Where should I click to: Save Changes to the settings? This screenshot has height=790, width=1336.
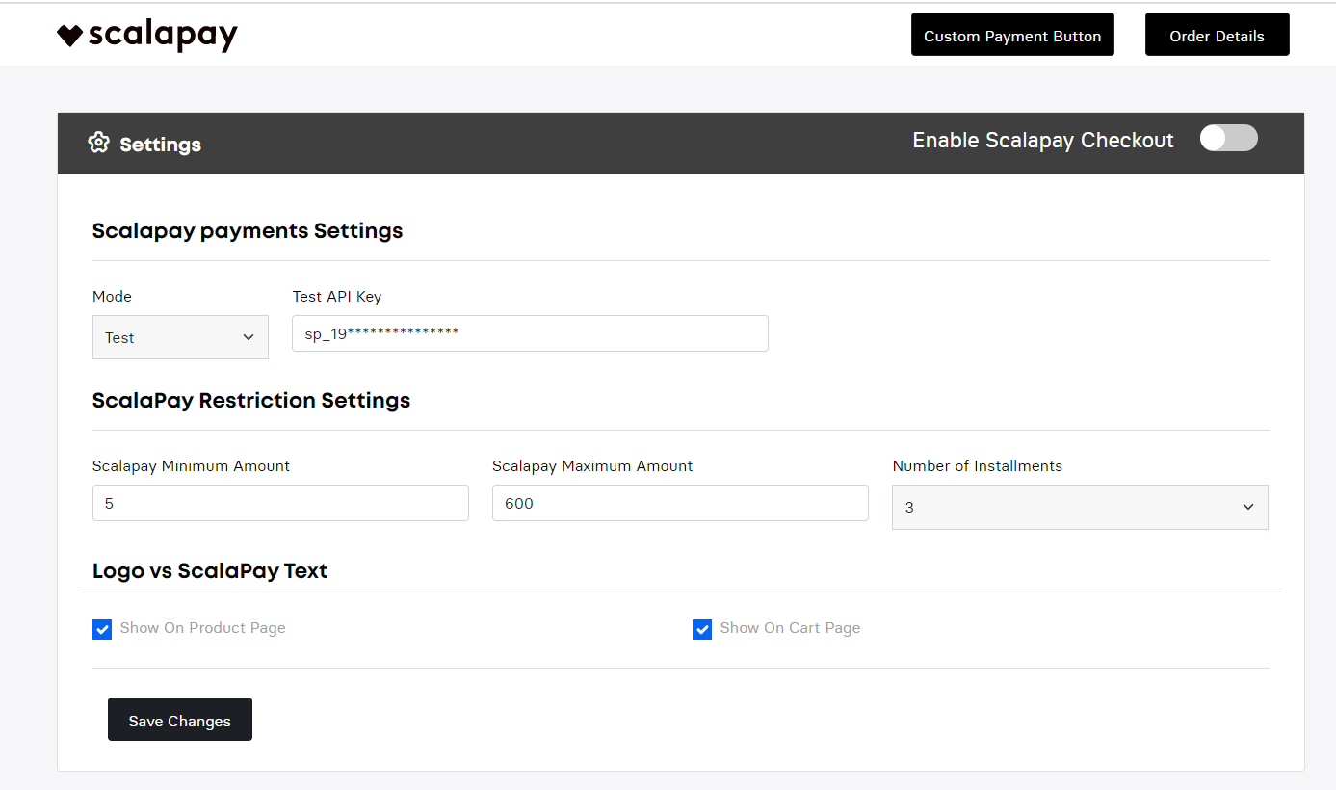click(x=180, y=720)
